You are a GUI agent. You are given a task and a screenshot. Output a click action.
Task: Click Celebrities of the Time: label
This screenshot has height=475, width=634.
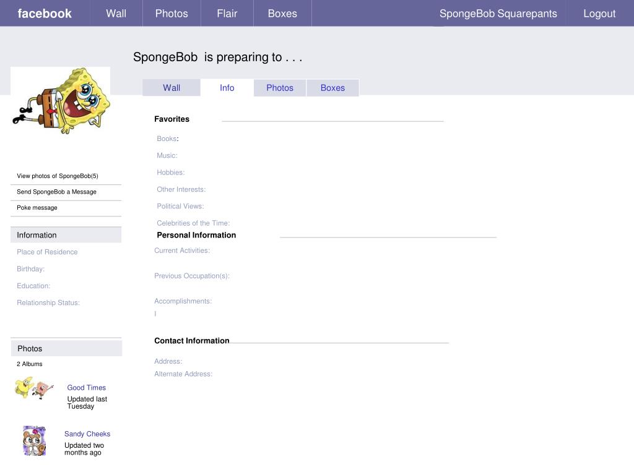[193, 223]
